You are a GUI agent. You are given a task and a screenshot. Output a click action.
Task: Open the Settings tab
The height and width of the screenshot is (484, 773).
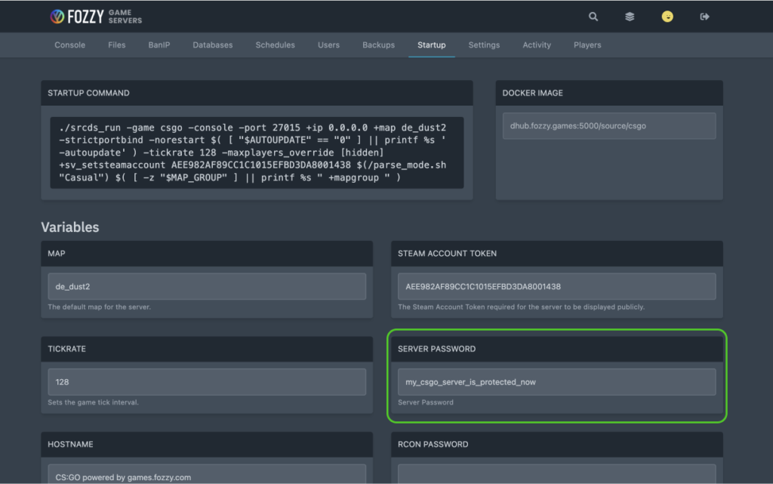point(484,45)
